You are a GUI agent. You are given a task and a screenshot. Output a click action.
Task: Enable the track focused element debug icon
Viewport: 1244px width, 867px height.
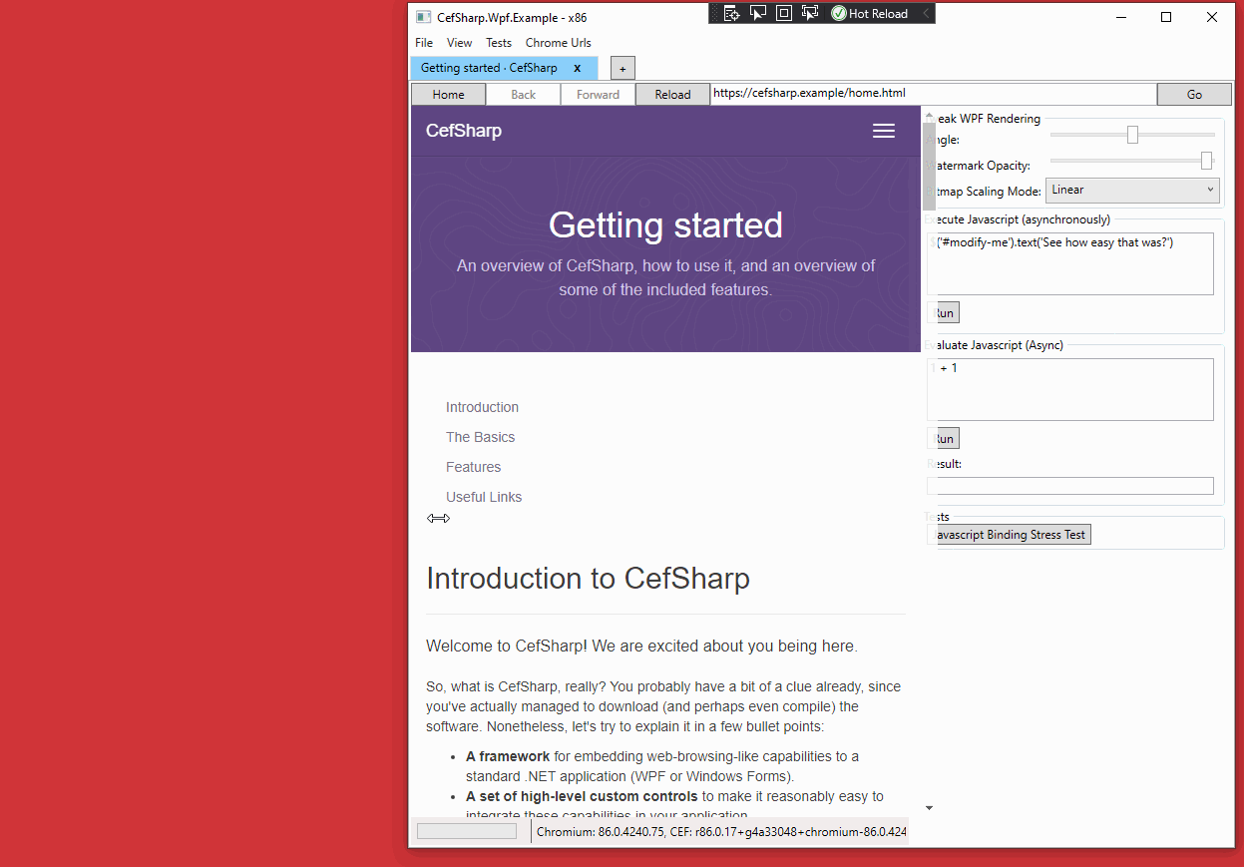pyautogui.click(x=810, y=13)
